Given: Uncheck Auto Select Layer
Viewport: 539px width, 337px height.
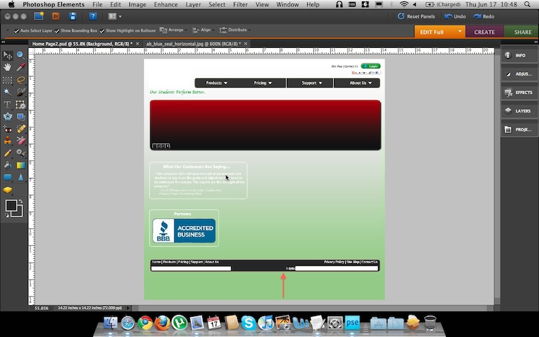Looking at the screenshot, I should point(17,31).
